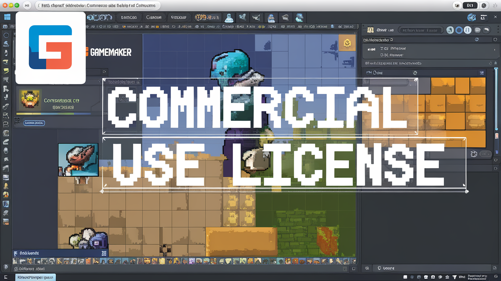
Task: Switch to the light blue tab at the bottom left
Action: (x=35, y=278)
